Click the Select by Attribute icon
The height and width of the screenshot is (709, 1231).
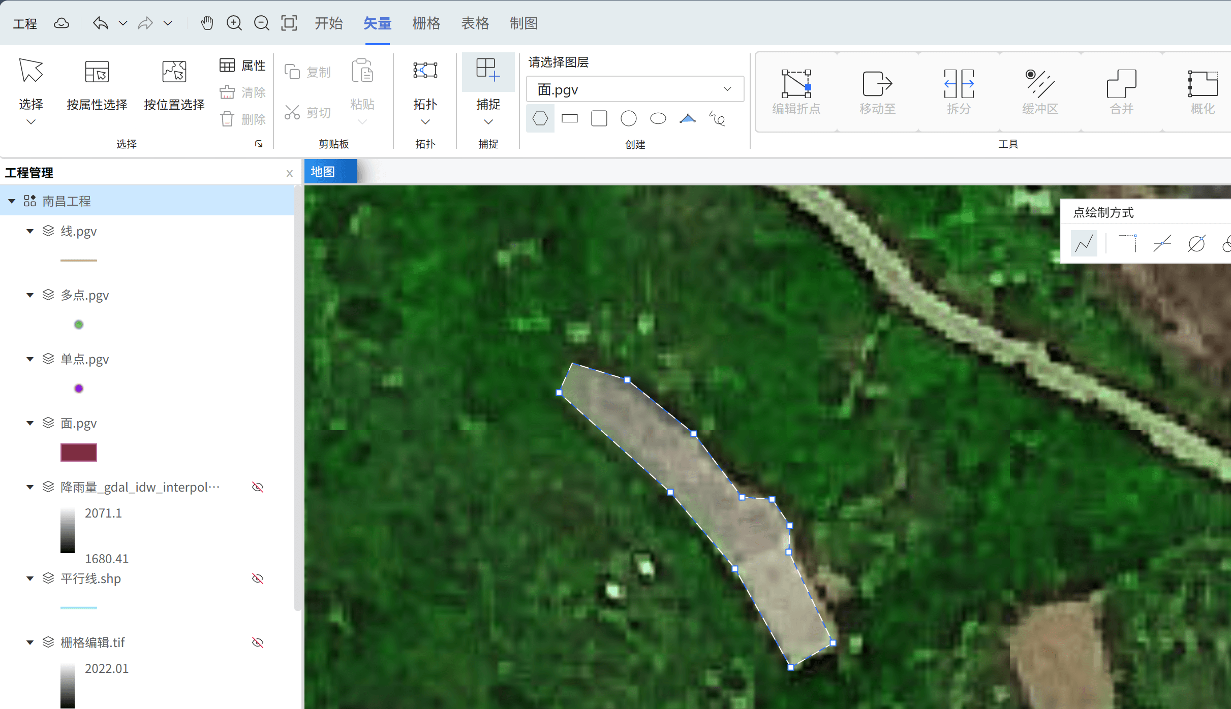[x=97, y=72]
